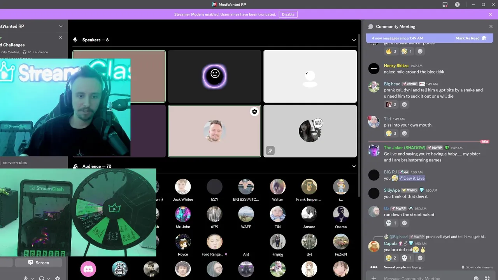
Task: Open User Settings gear icon
Action: [58, 278]
